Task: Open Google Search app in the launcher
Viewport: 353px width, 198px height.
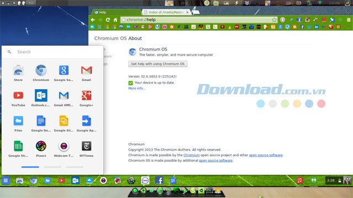Action: (x=63, y=73)
